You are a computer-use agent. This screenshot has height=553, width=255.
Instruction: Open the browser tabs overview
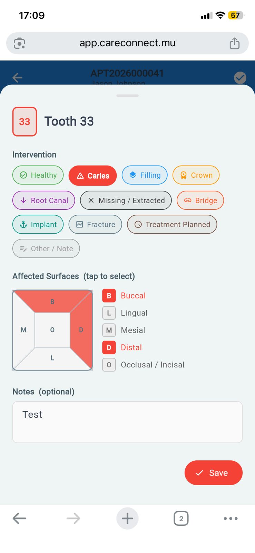[x=181, y=518]
